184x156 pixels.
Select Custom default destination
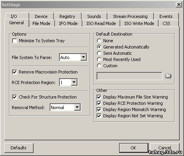coord(99,66)
